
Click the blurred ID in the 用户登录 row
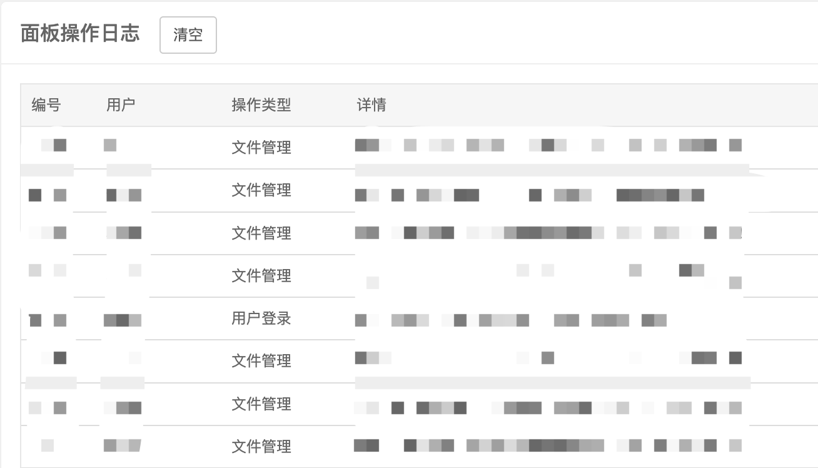tap(48, 320)
